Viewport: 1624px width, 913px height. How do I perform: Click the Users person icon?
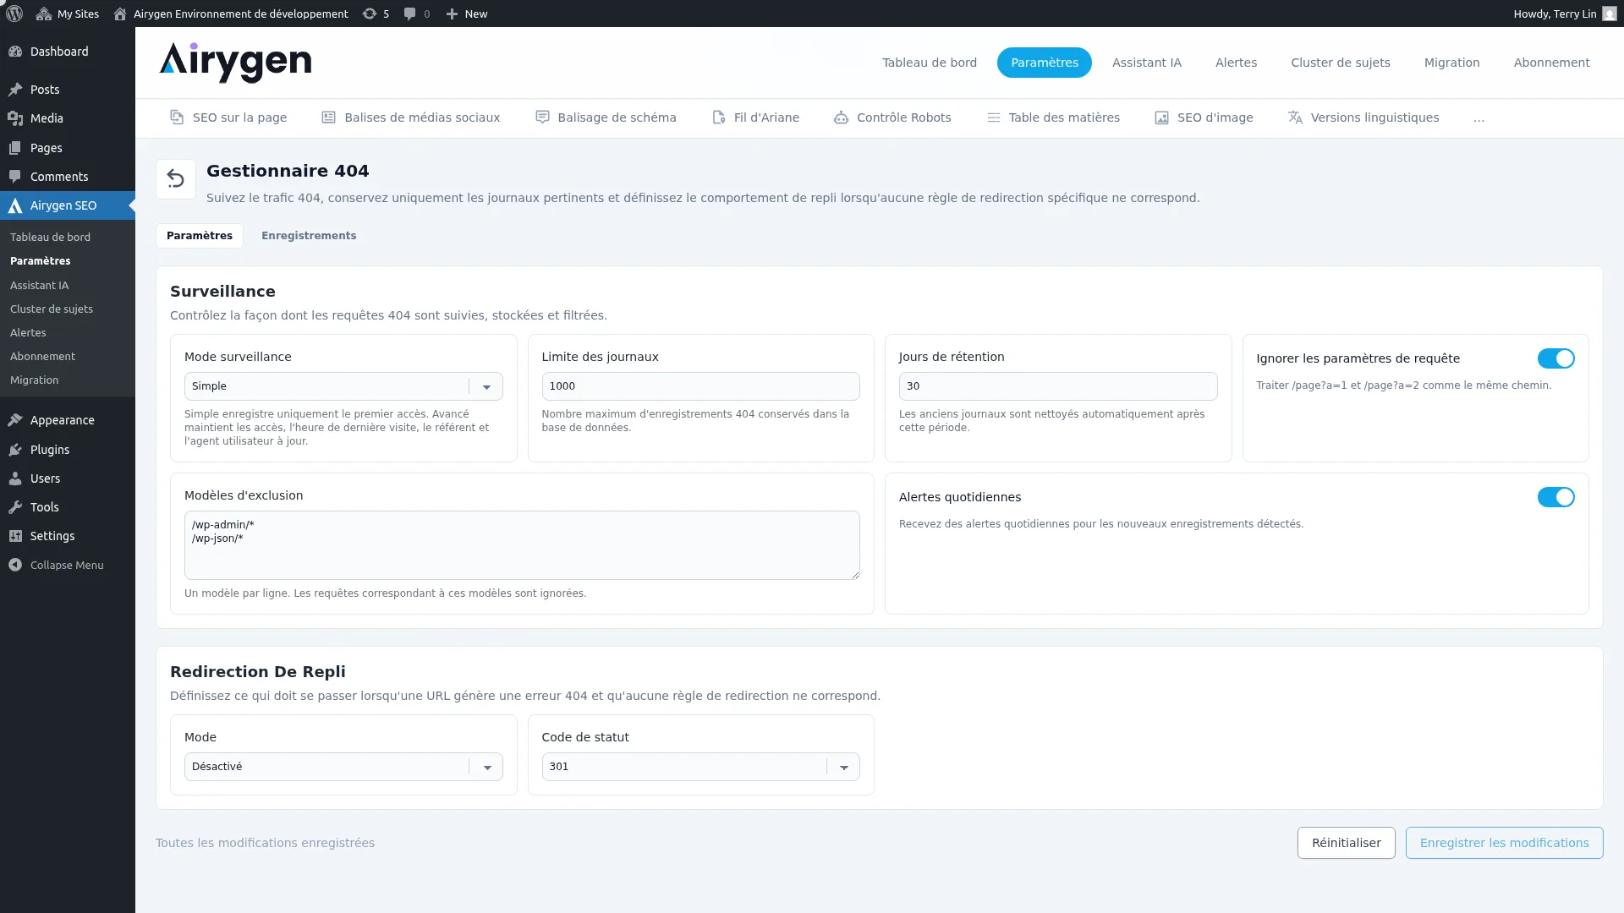click(x=15, y=478)
